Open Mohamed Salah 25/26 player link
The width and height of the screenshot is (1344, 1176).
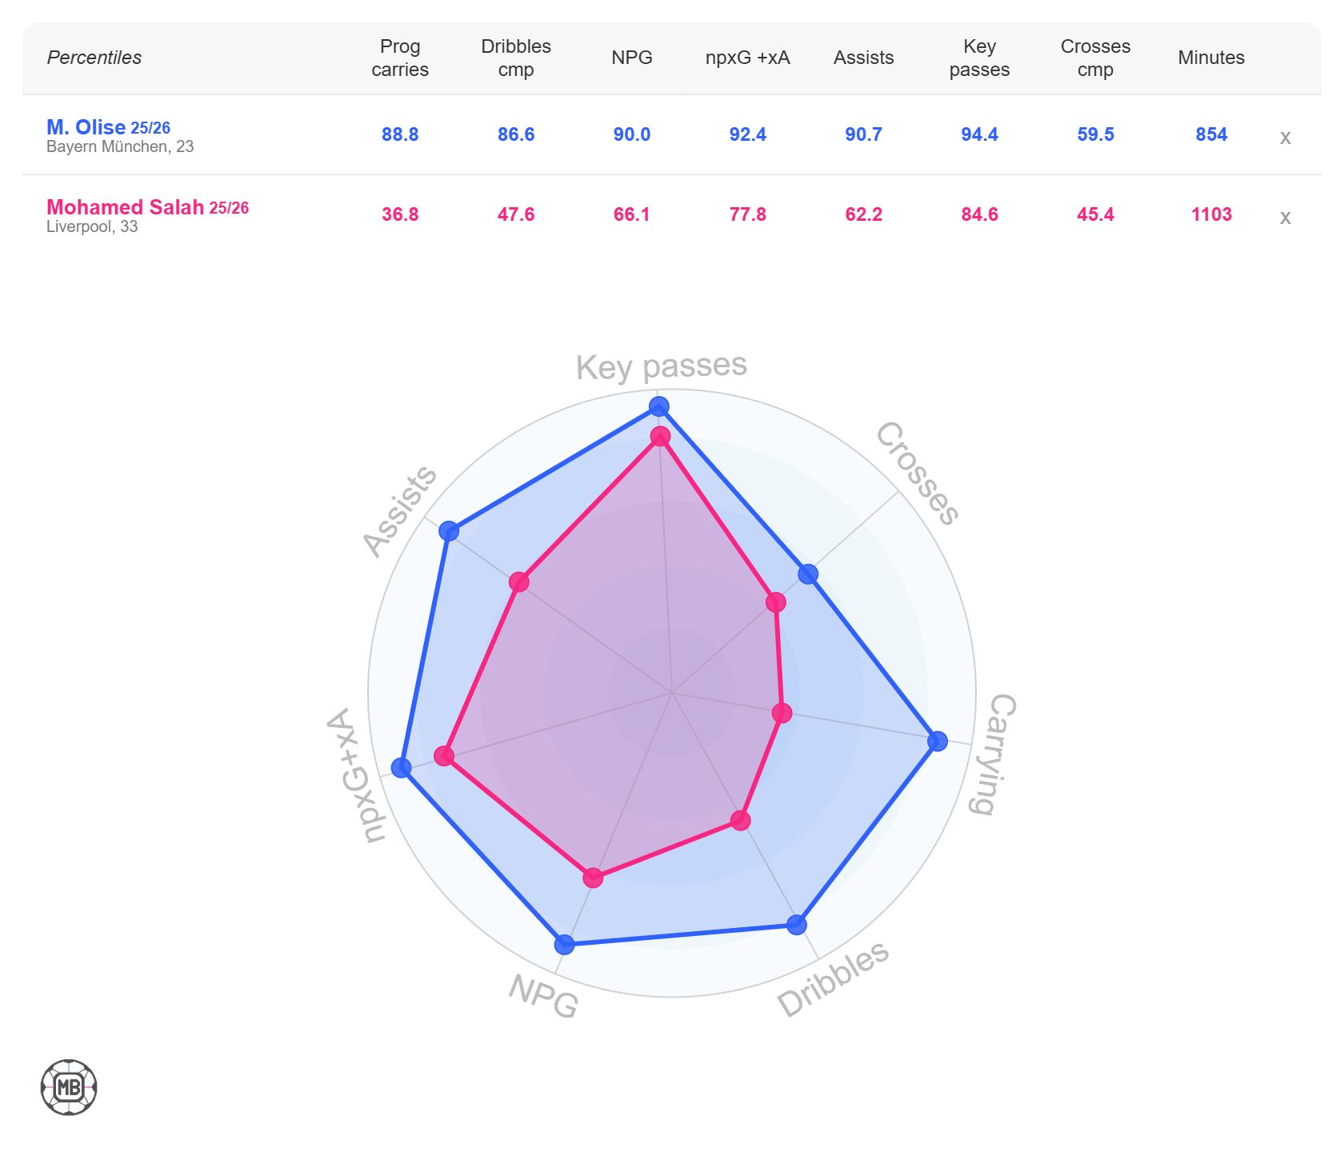[x=147, y=207]
